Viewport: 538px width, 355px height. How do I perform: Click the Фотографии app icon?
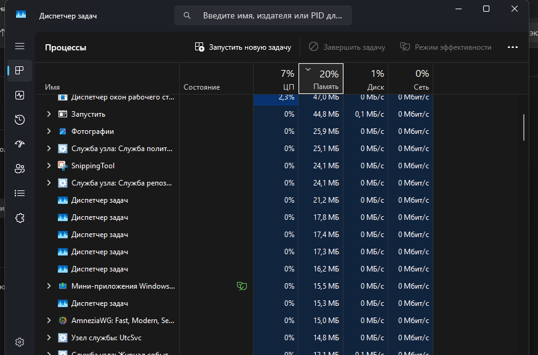click(x=62, y=131)
